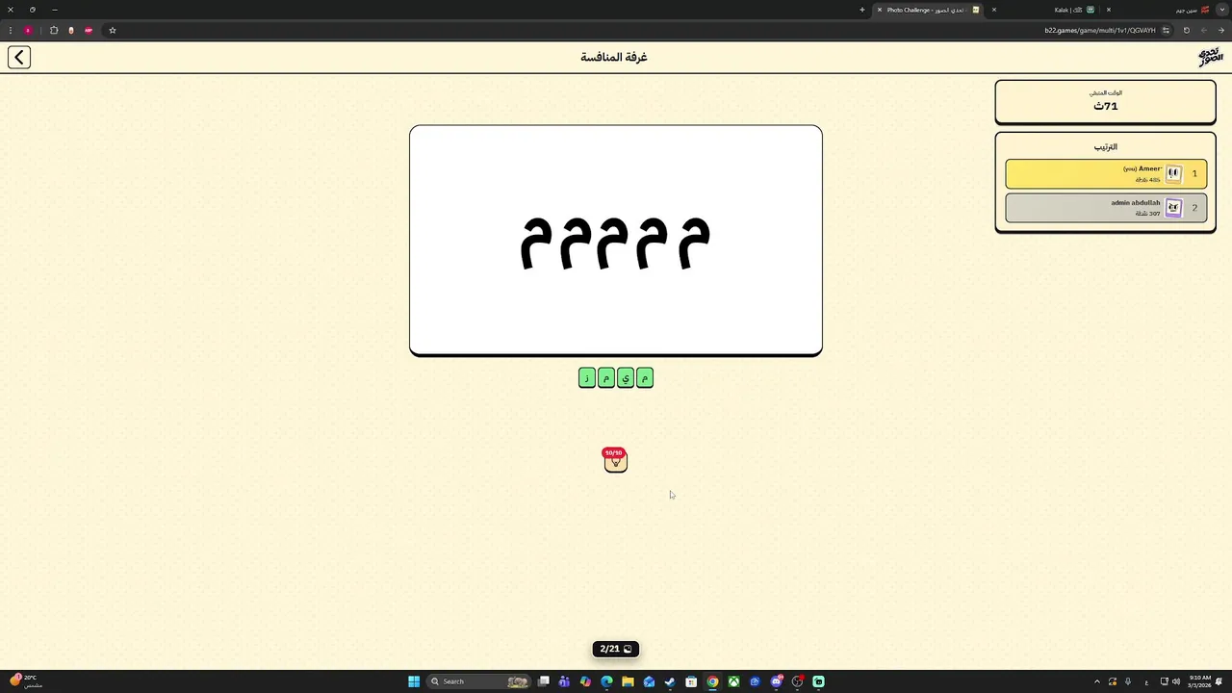This screenshot has height=693, width=1232.
Task: Open Discord from the taskbar
Action: coord(776,681)
